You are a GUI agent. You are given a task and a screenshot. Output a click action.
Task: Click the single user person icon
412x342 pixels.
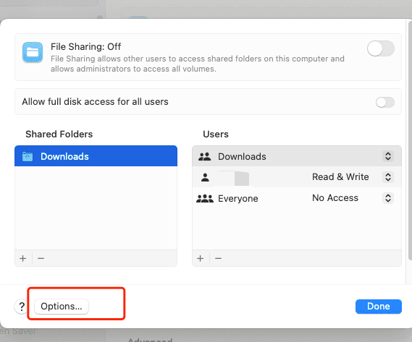[x=205, y=177]
